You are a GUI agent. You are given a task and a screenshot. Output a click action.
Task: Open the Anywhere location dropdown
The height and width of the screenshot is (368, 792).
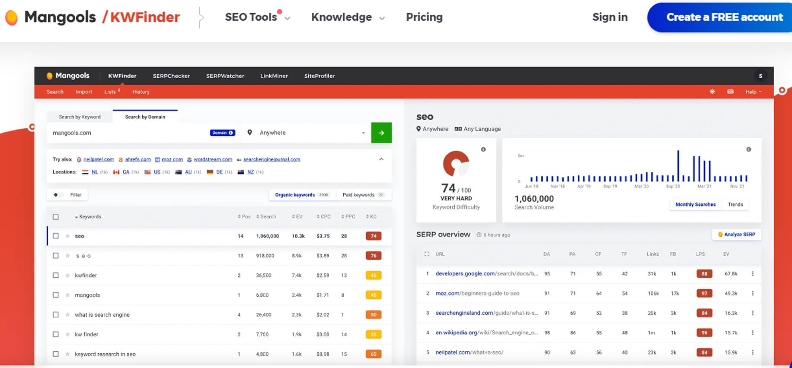(x=307, y=133)
